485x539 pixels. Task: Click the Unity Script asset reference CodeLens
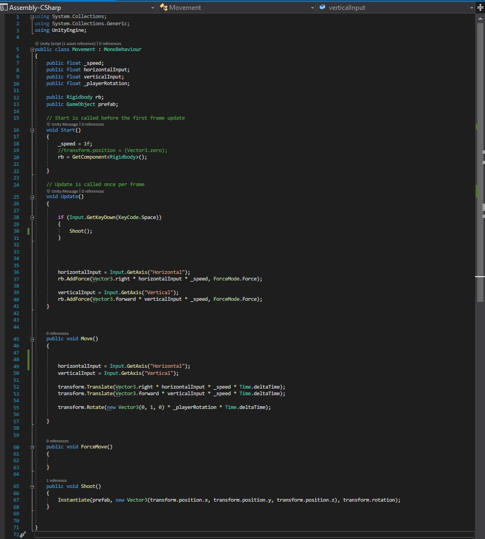click(x=65, y=44)
